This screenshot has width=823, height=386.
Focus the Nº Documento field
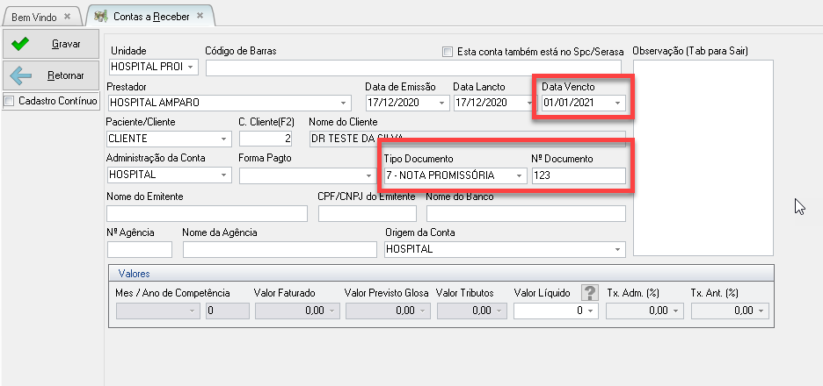578,175
